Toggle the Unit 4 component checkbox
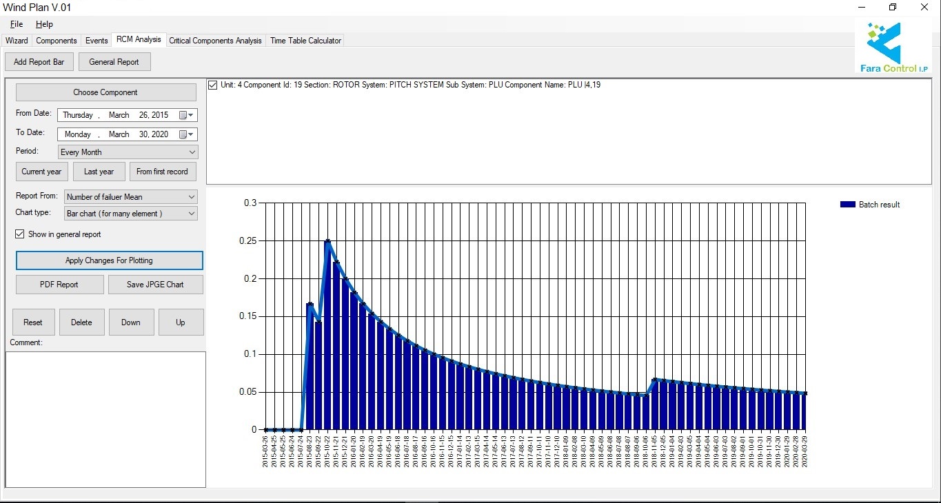The width and height of the screenshot is (941, 503). 213,85
